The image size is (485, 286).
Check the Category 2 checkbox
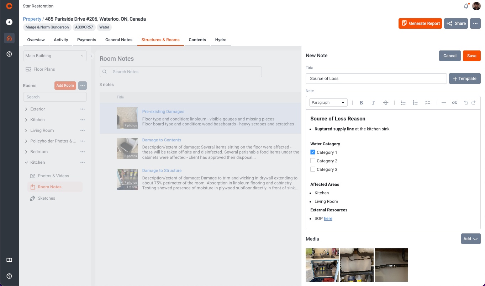(x=313, y=161)
